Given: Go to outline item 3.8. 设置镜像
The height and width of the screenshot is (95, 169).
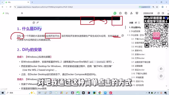Looking at the screenshot, I should [x=137, y=66].
